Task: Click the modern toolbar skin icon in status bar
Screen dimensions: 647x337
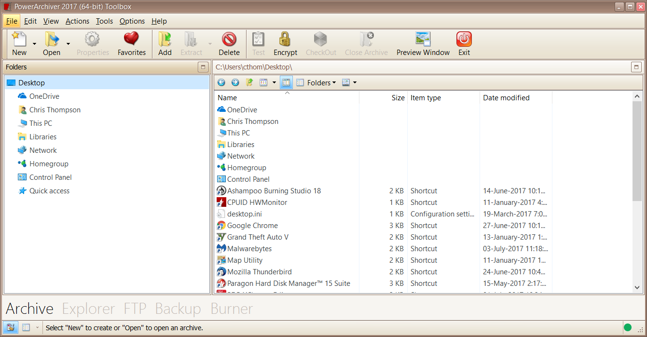Action: (11, 327)
